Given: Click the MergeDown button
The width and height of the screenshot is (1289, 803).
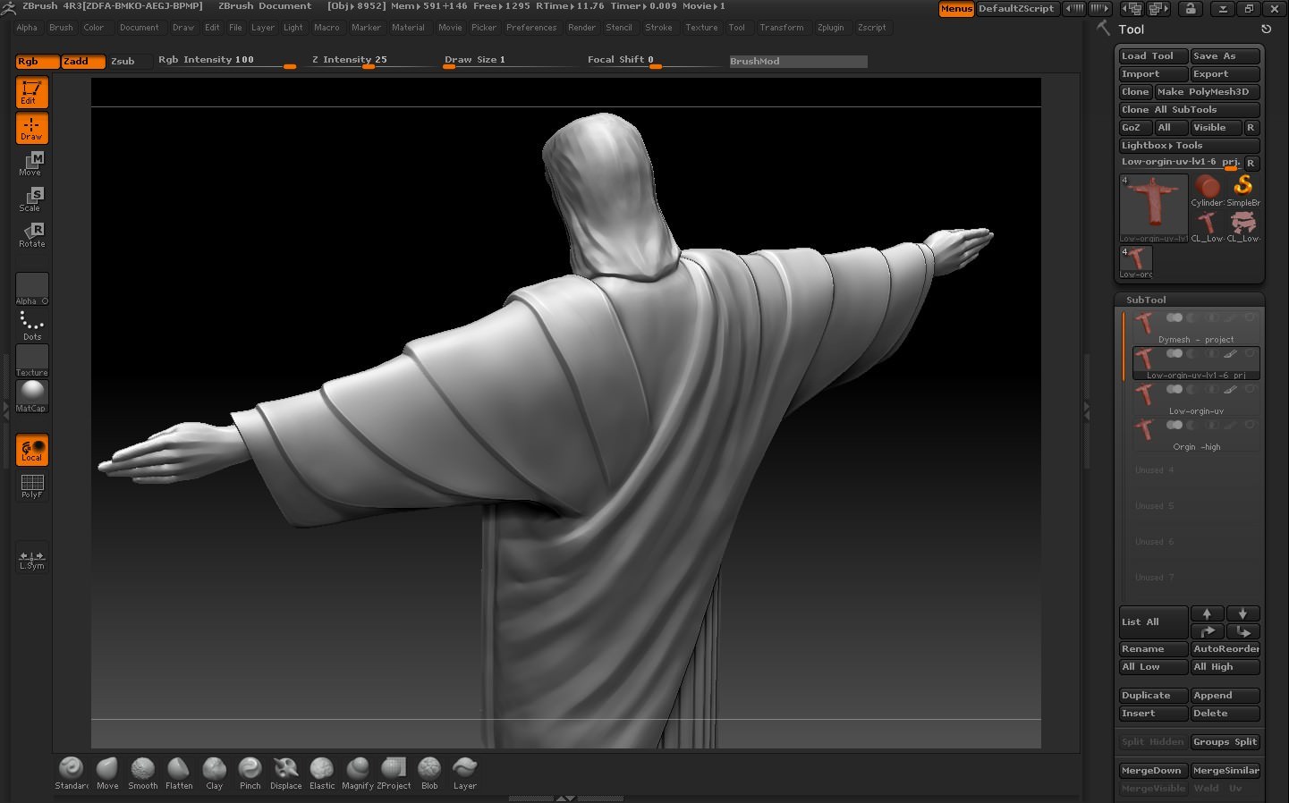Looking at the screenshot, I should (1154, 770).
